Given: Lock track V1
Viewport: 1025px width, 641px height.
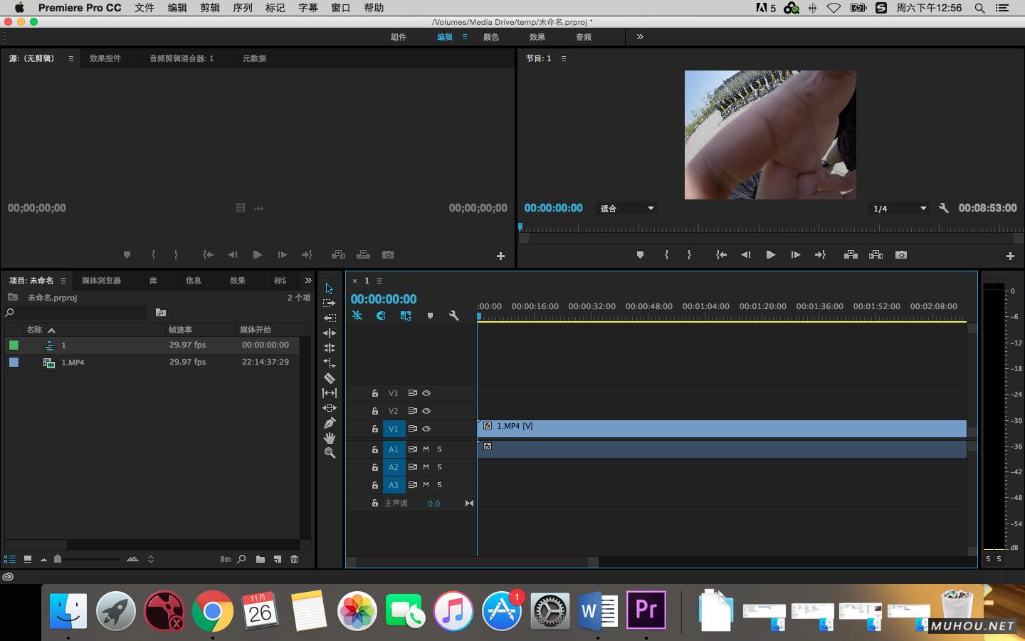Looking at the screenshot, I should click(375, 429).
